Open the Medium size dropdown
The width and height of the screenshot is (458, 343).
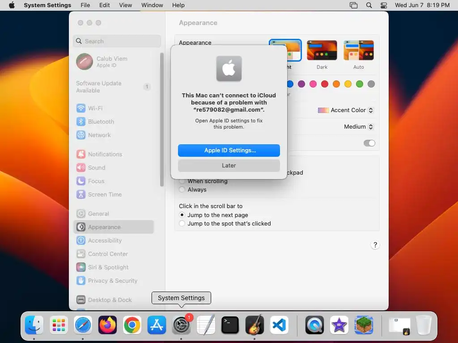pyautogui.click(x=359, y=126)
